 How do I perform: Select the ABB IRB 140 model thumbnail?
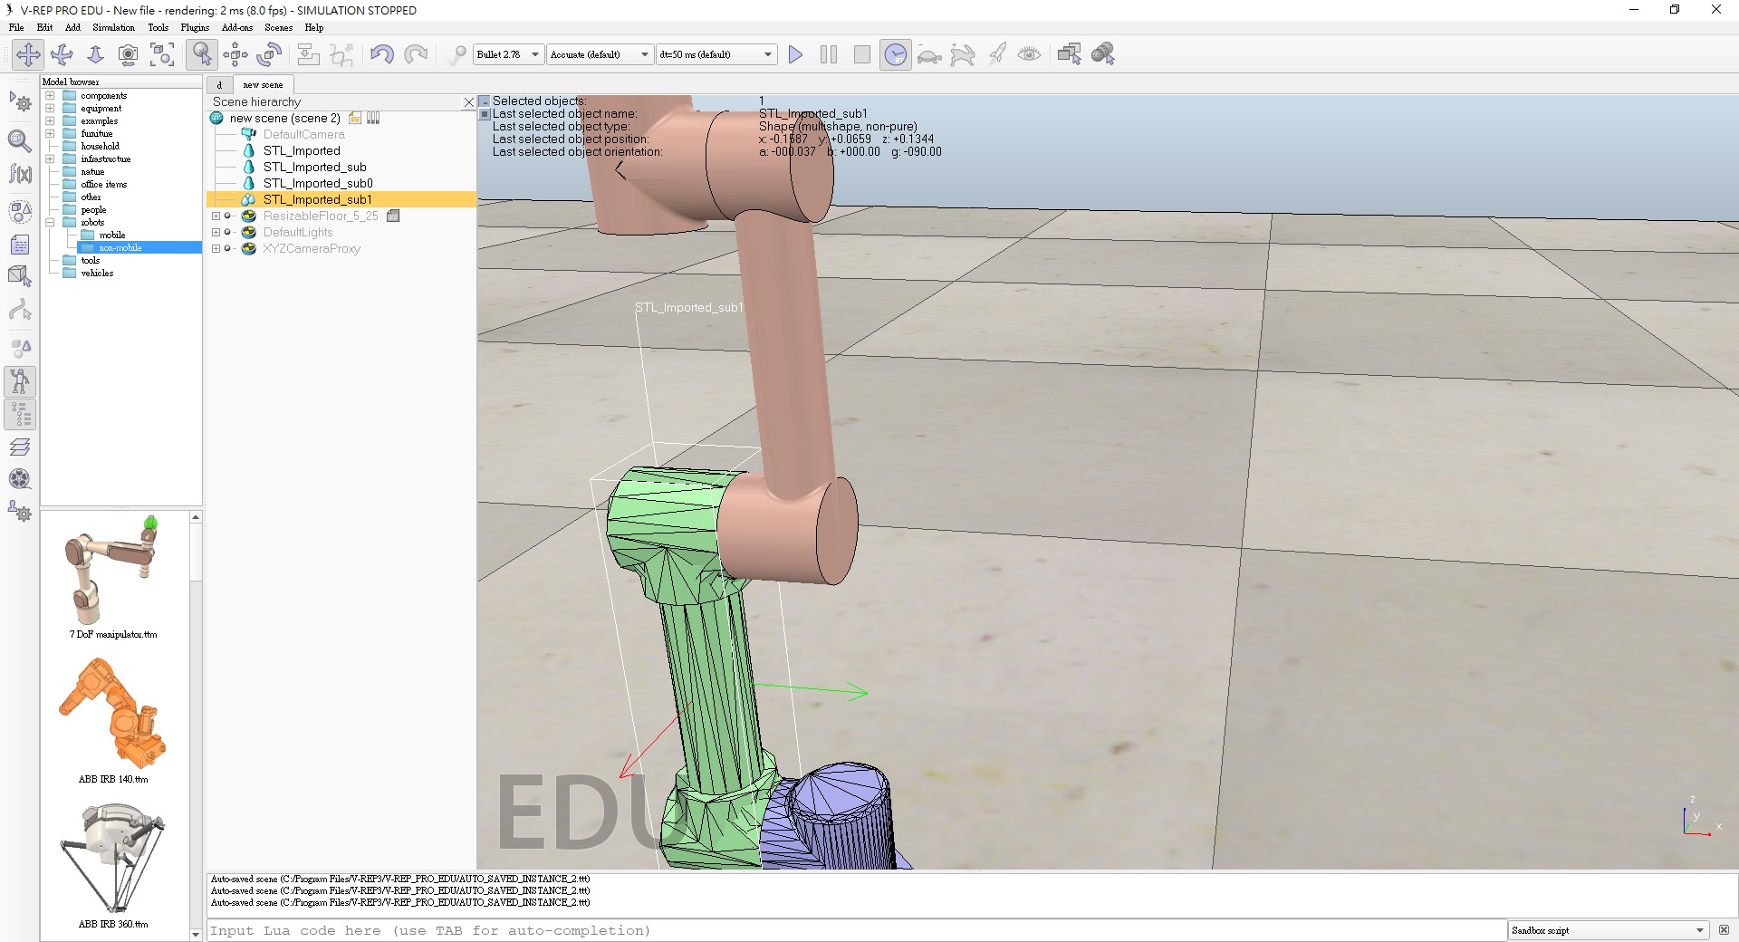tap(113, 716)
